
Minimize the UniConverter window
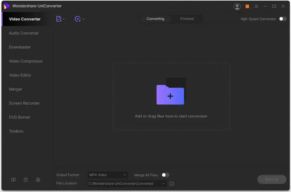point(265,6)
